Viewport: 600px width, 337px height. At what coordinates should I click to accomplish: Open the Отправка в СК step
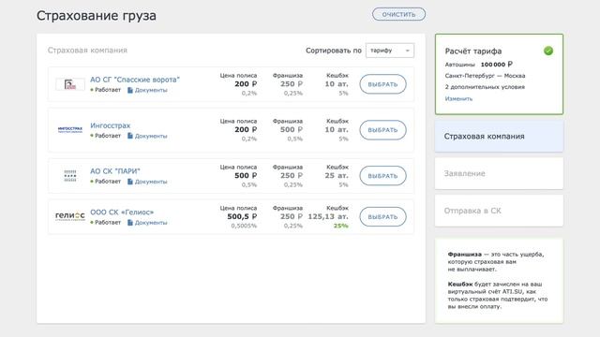(499, 211)
